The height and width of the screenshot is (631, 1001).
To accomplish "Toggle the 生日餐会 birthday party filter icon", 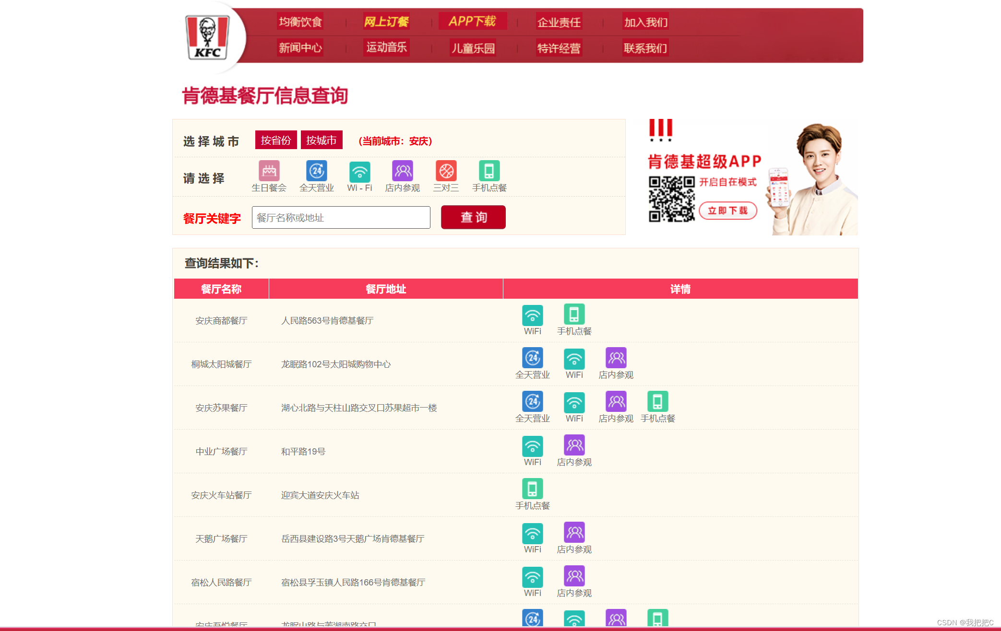I will click(269, 171).
